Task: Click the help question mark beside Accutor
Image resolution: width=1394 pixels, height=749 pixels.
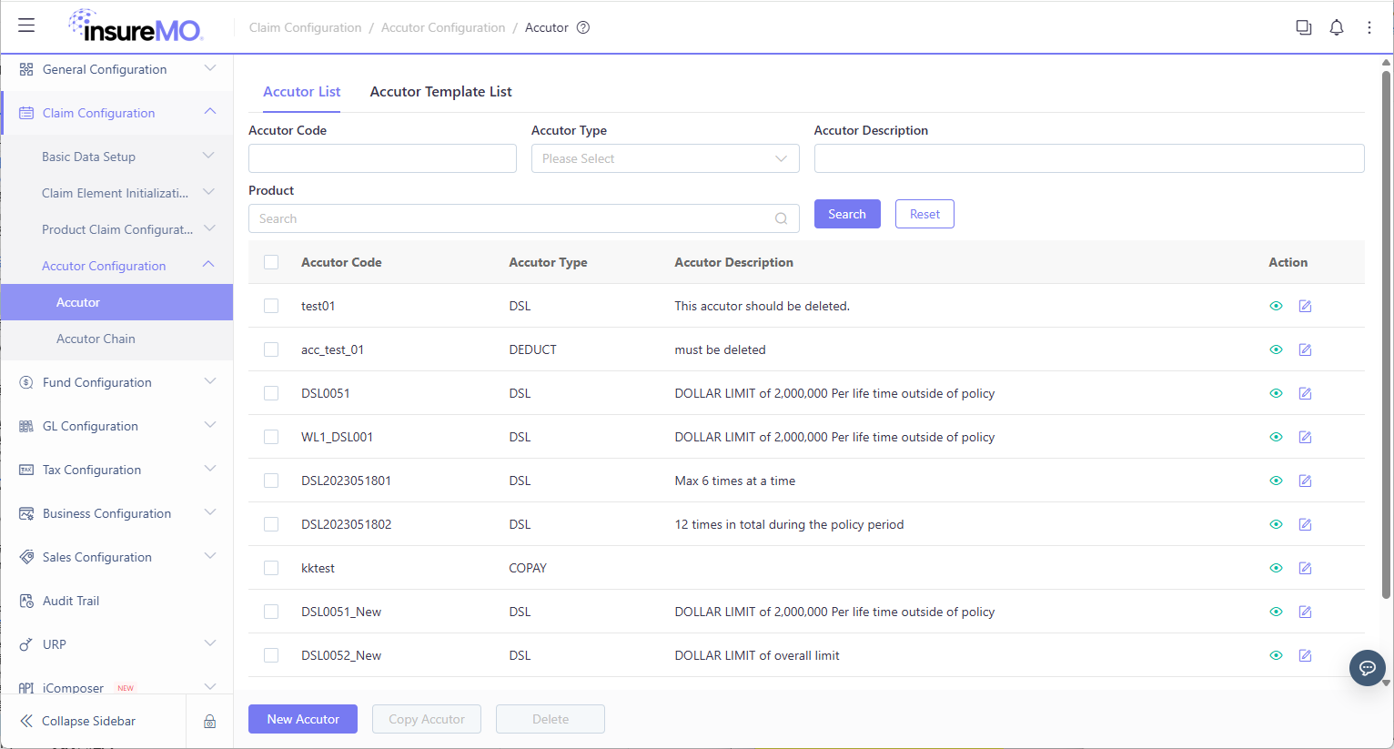Action: coord(583,27)
